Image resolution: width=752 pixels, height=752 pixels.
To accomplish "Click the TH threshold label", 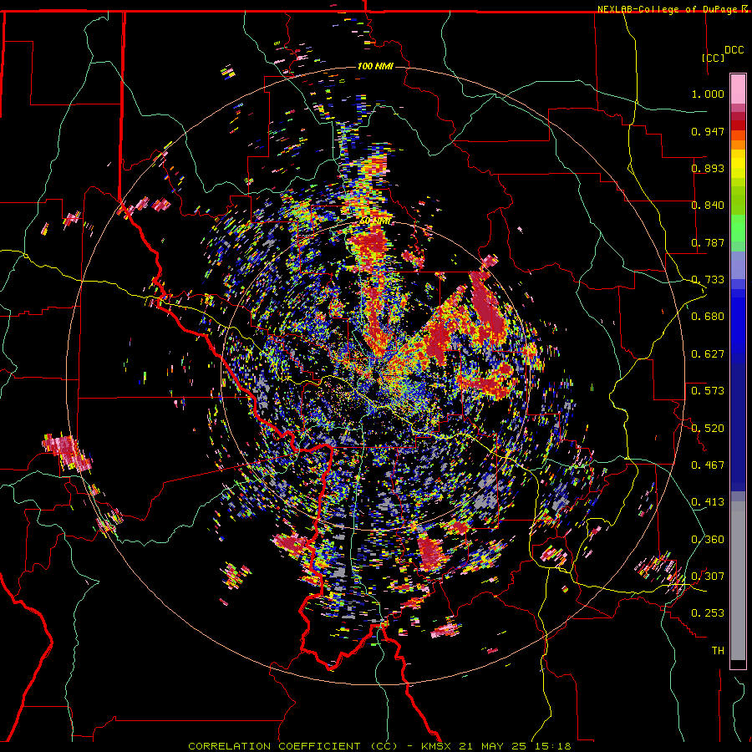I will tap(718, 651).
